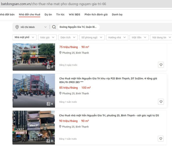Expand the Diện tích area filter
Viewport: 172px width, 148px height.
68,37
